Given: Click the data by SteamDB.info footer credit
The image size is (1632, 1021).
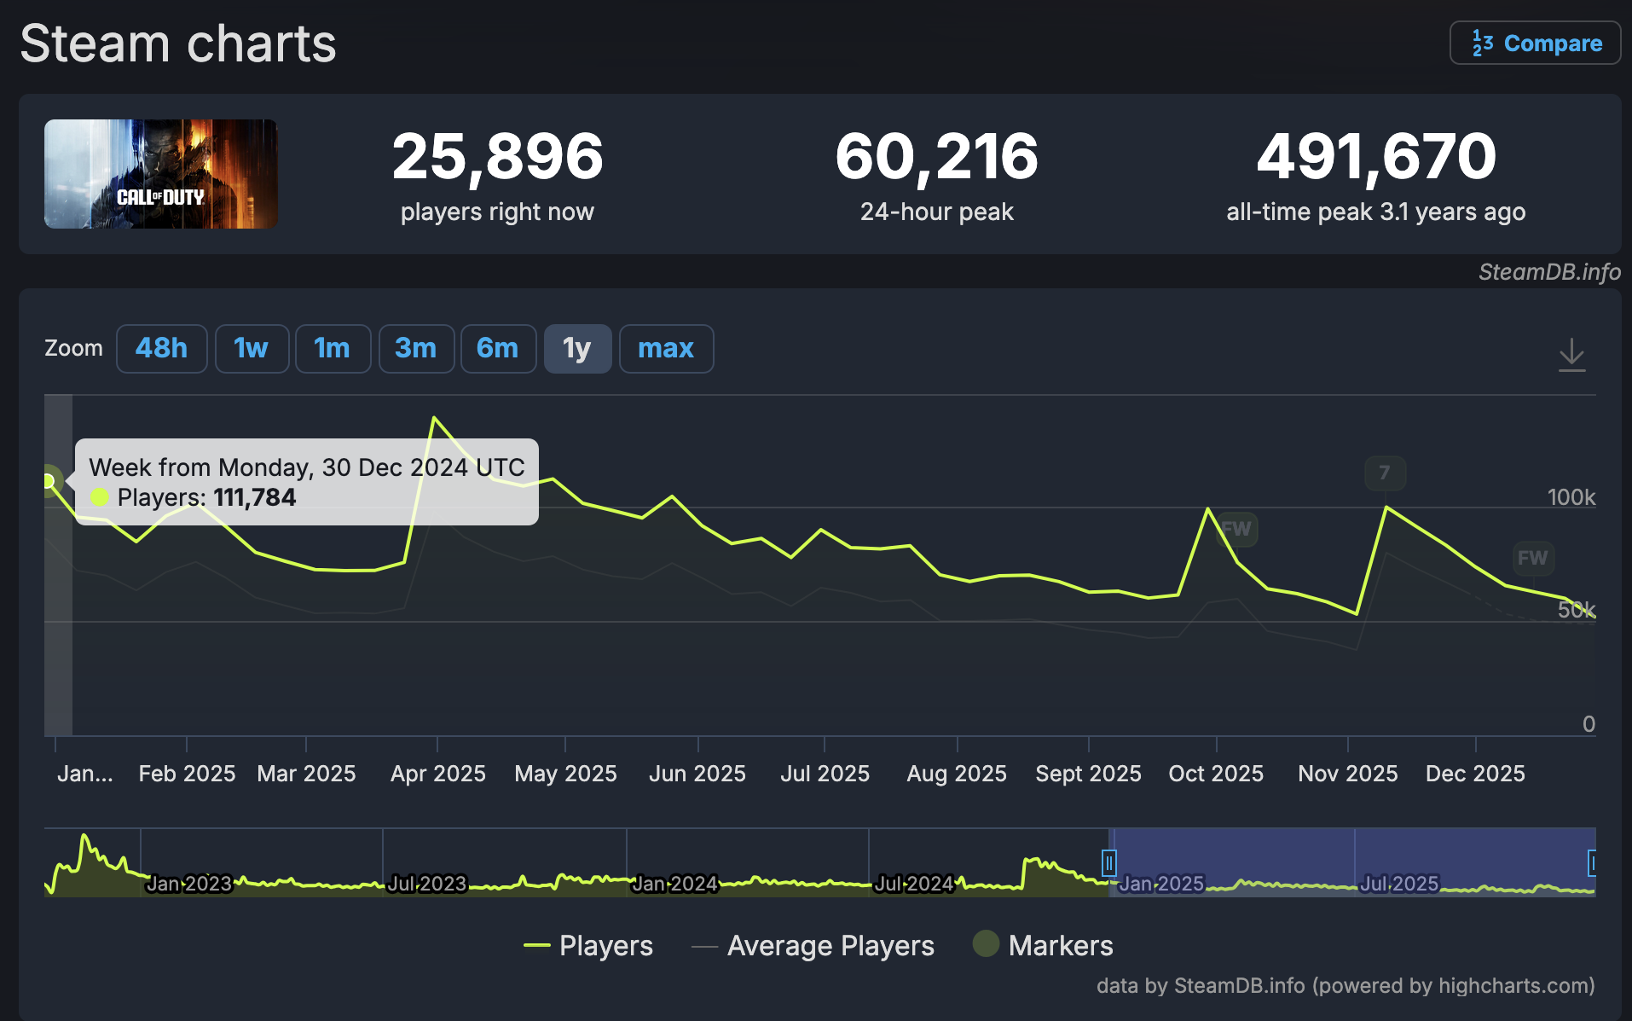Looking at the screenshot, I should coord(1346,986).
